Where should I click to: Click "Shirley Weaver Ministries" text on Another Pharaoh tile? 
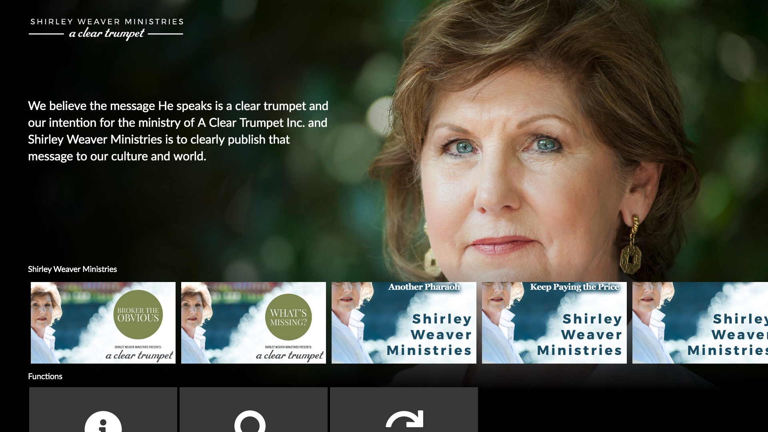(429, 334)
